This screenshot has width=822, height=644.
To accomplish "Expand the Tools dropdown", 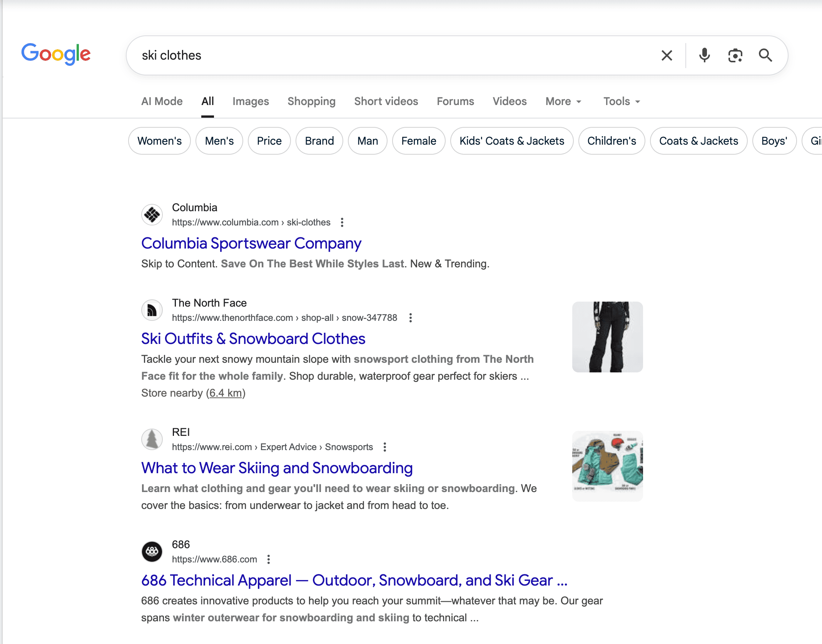I will tap(622, 101).
